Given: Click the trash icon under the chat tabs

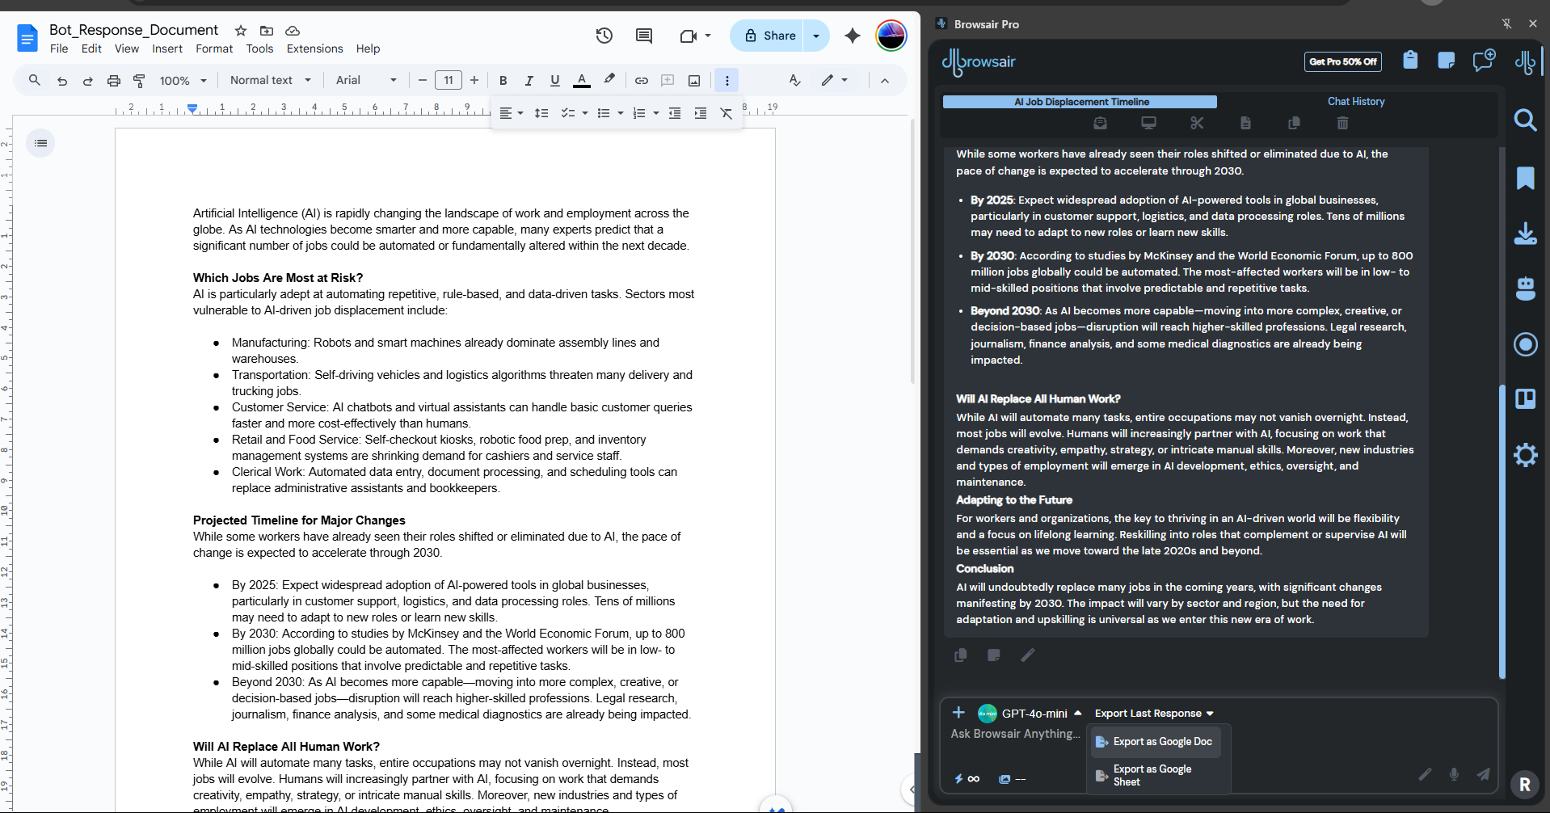Looking at the screenshot, I should click(1342, 123).
